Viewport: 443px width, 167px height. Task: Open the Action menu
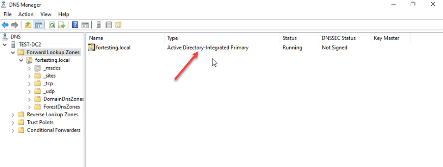point(26,14)
